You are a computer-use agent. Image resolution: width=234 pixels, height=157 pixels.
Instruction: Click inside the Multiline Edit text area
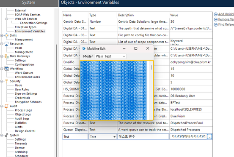click(115, 90)
